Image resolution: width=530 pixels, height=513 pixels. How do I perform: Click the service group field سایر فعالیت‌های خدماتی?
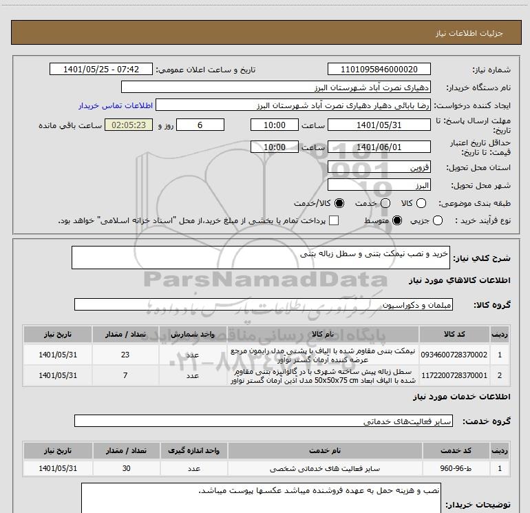click(264, 421)
